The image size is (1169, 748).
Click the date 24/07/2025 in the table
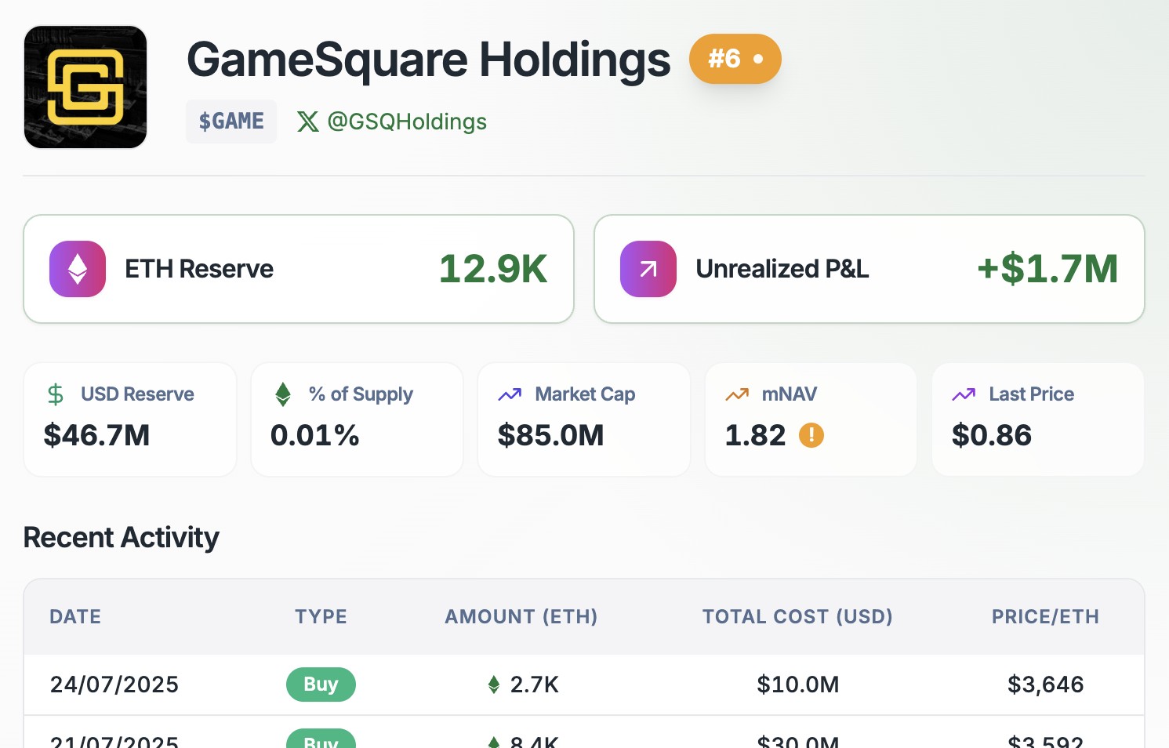(114, 684)
